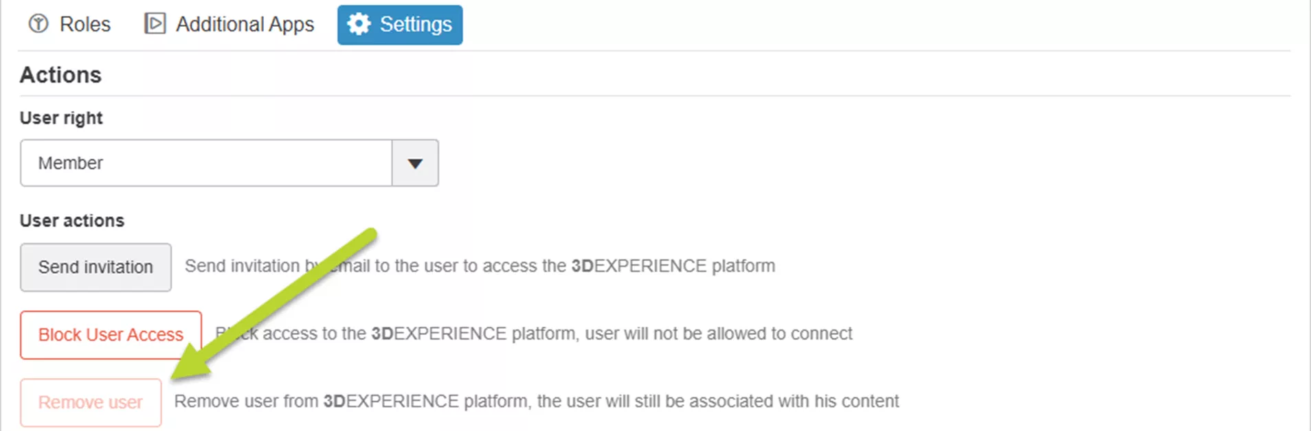Click the User actions label
The image size is (1311, 431).
pyautogui.click(x=71, y=220)
